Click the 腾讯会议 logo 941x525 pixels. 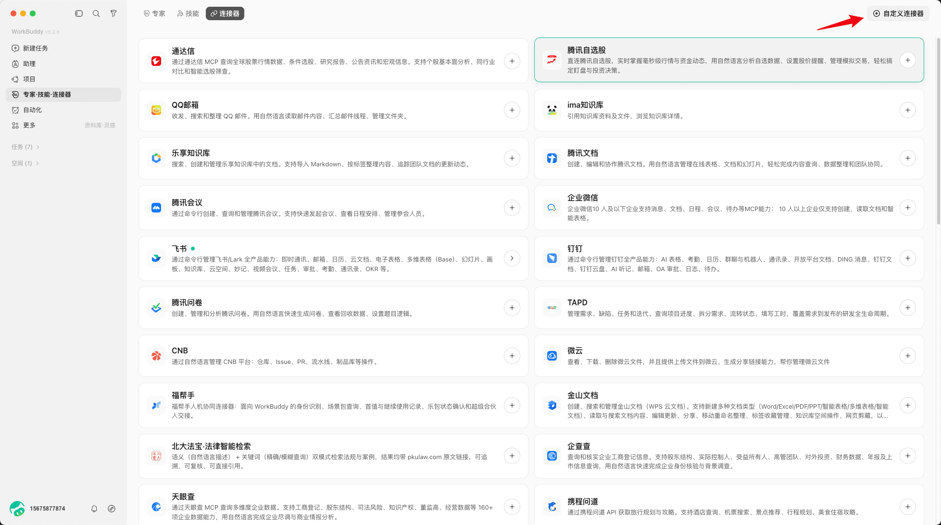[156, 208]
